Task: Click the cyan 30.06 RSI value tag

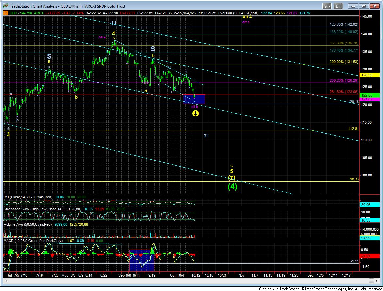Action: [370, 205]
